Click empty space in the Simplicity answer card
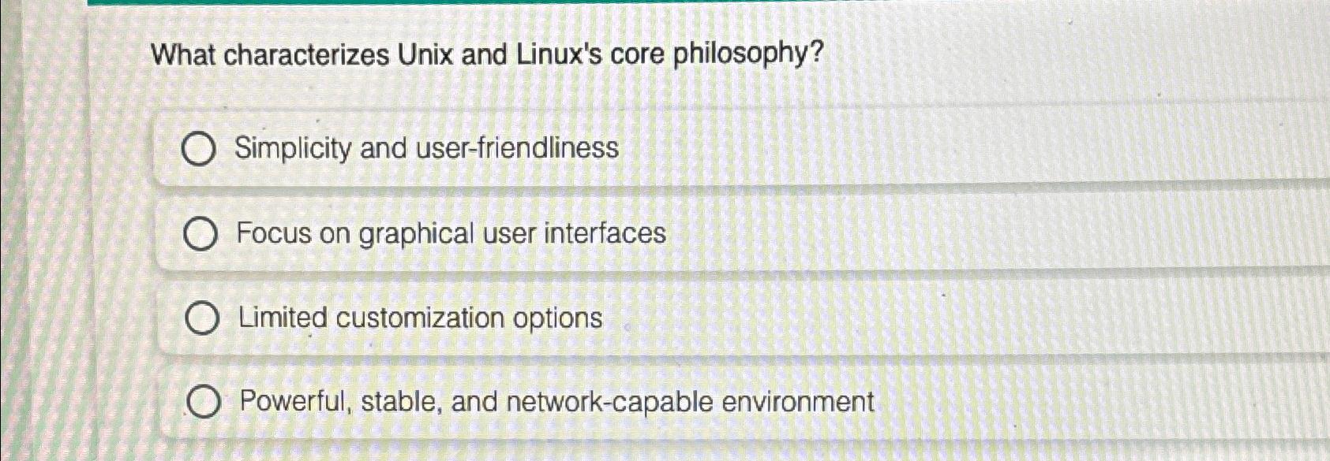The image size is (1330, 461). (947, 148)
